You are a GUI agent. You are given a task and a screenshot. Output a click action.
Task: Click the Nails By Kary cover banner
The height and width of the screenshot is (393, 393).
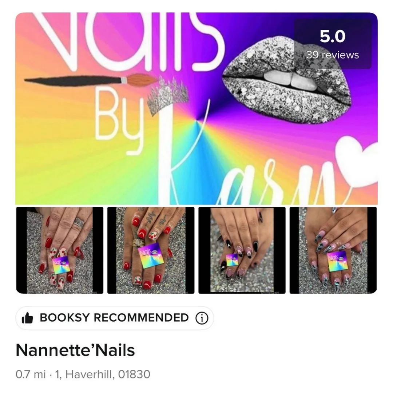click(196, 108)
